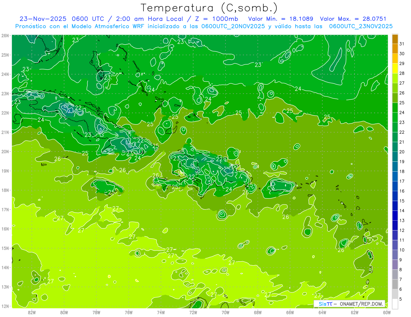Image resolution: width=411 pixels, height=317 pixels.
Task: Pick the purple swatch between 9 and 10
Action: click(395, 255)
